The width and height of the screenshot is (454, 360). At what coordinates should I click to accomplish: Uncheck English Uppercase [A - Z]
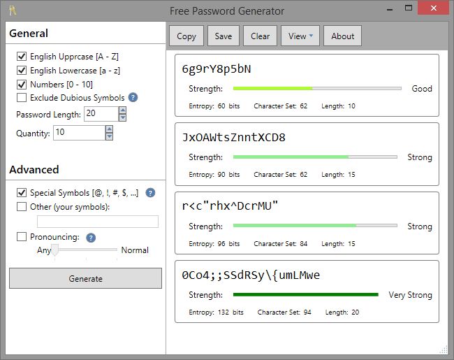[x=22, y=56]
